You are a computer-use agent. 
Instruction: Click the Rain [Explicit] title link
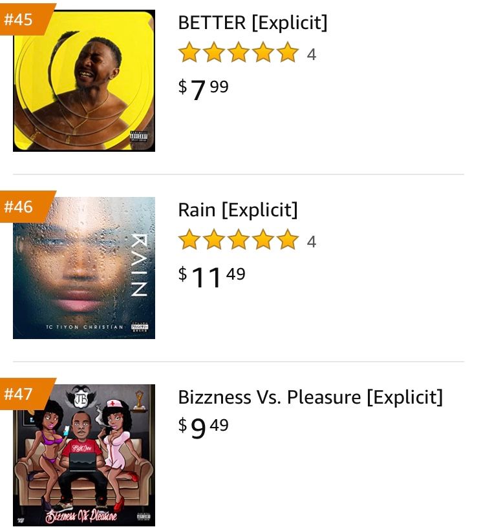click(237, 210)
